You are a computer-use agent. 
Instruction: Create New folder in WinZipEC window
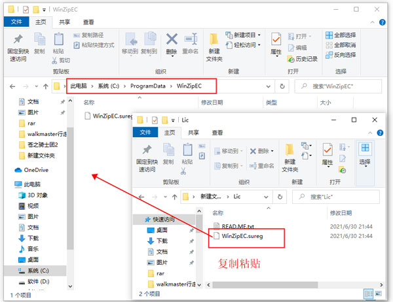coord(214,47)
